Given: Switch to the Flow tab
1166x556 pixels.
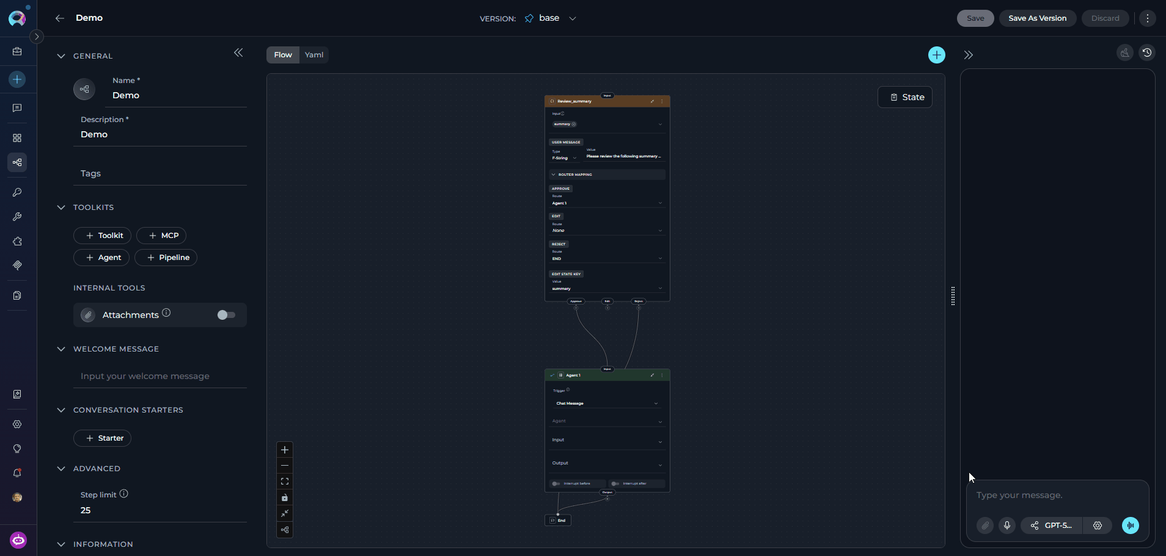Looking at the screenshot, I should point(283,55).
